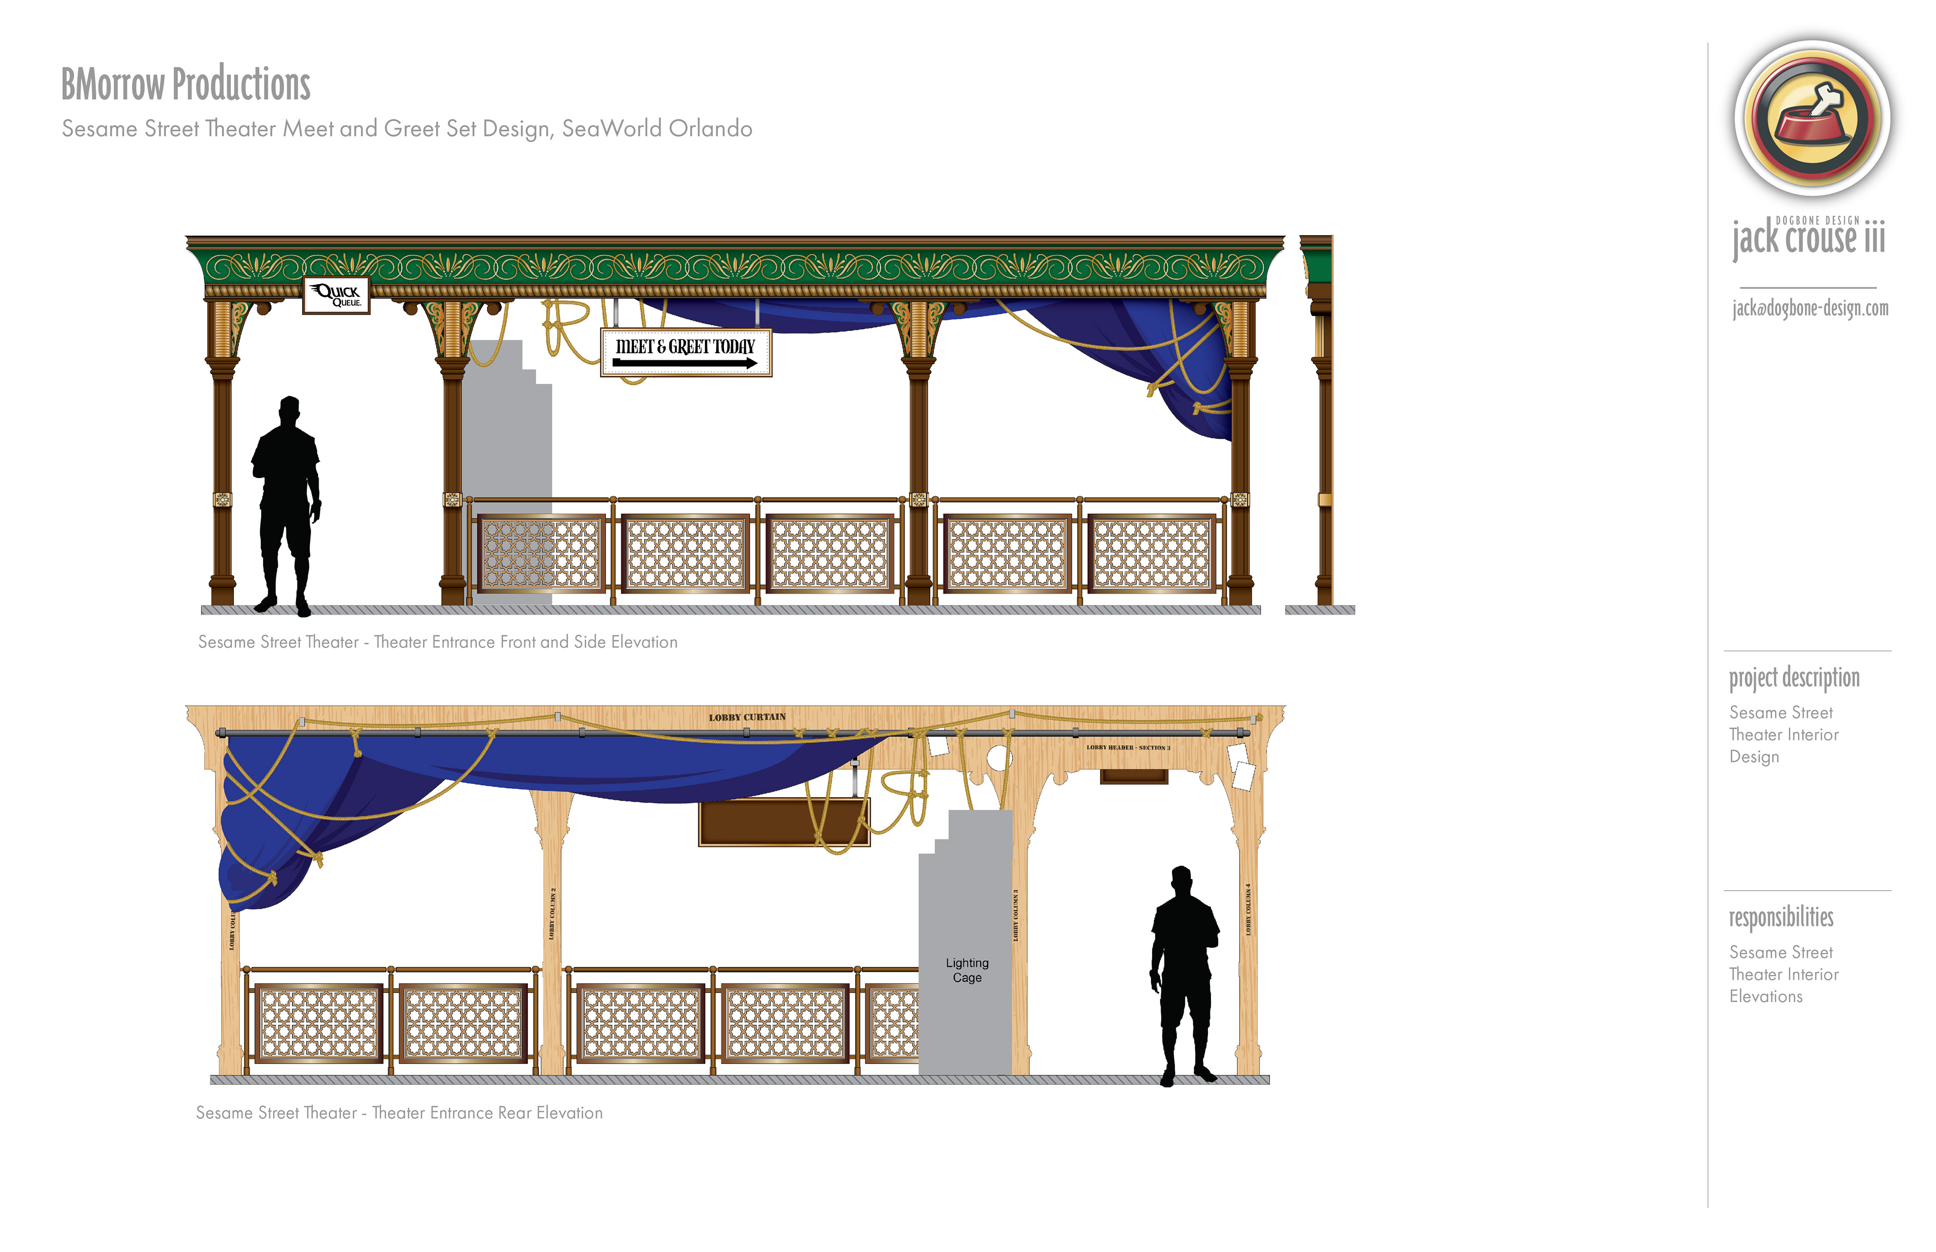The image size is (1936, 1252).
Task: Click the Theater Entrance Rear Elevation caption
Action: pyautogui.click(x=399, y=1113)
